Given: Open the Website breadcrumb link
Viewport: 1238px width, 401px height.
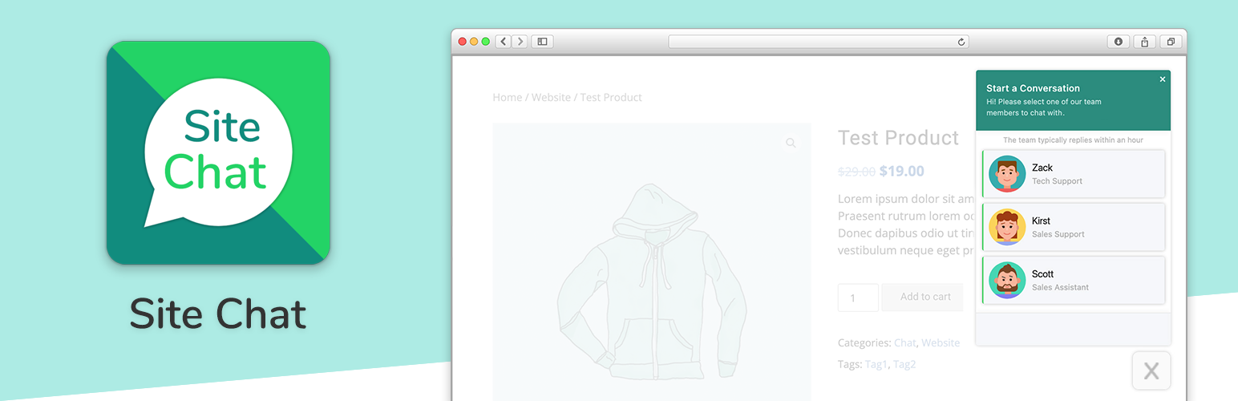Looking at the screenshot, I should (551, 97).
